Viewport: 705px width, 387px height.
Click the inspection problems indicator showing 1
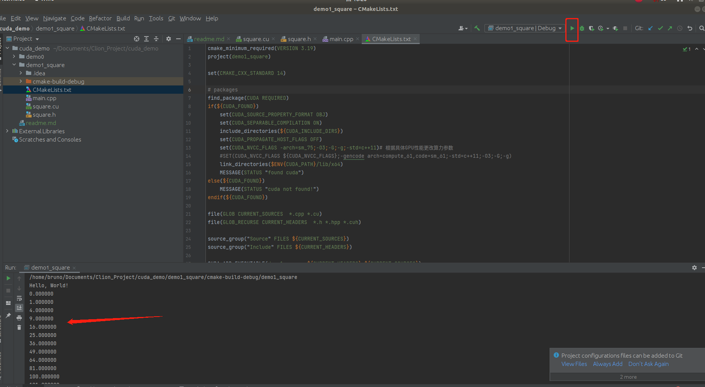687,49
